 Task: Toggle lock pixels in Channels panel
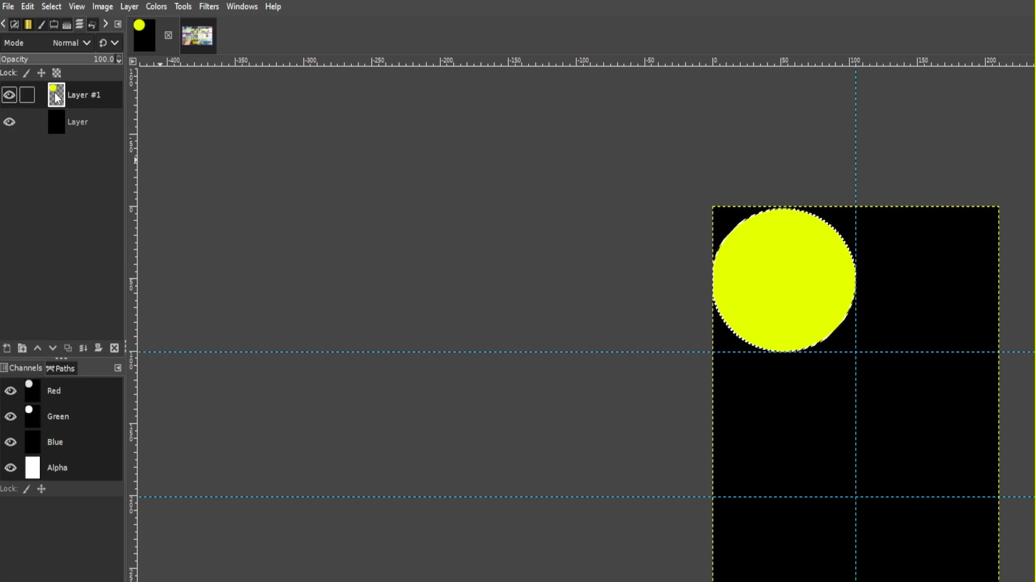coord(26,489)
